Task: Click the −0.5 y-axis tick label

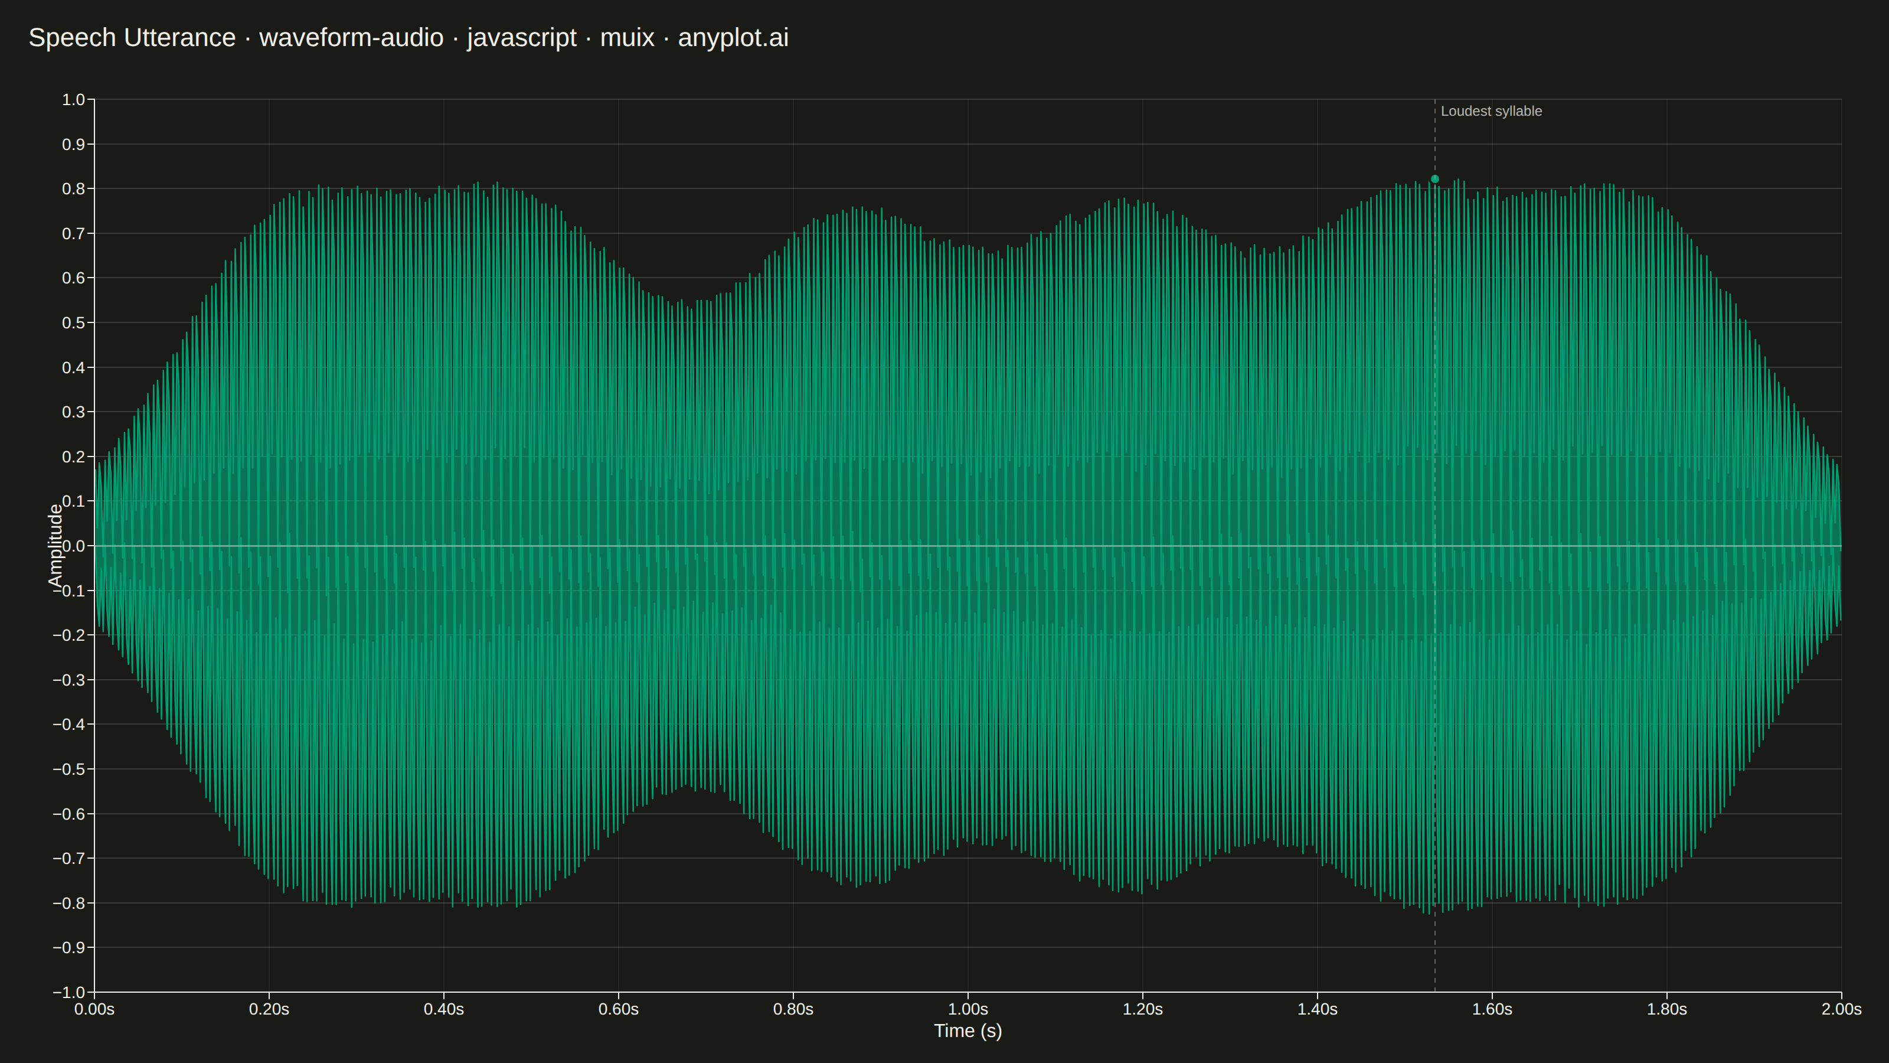Action: [69, 769]
